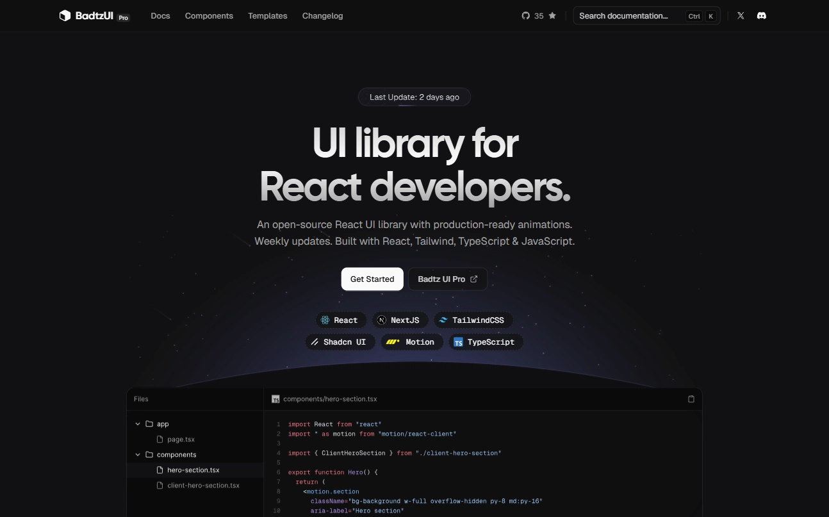Click the Files panel heading
The image size is (829, 517).
tap(141, 399)
